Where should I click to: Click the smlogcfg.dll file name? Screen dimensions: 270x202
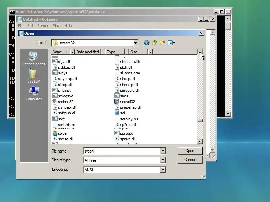[130, 90]
